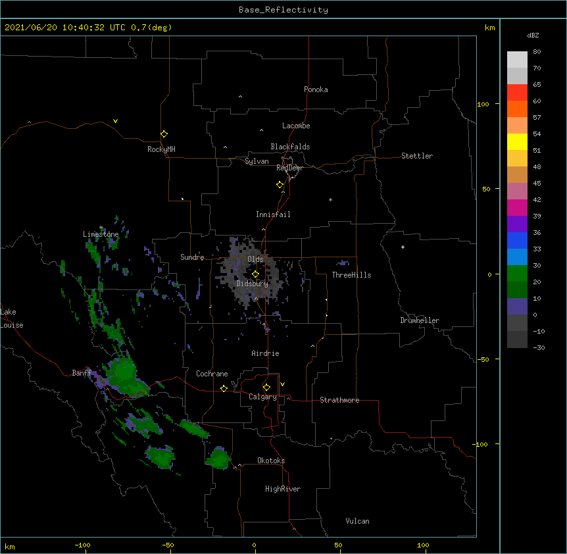
Task: Select the -30 value on the dBZ scale
Action: point(539,347)
